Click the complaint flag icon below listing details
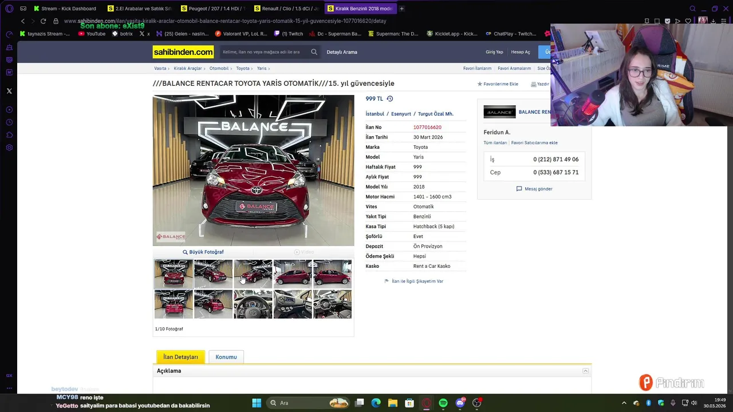This screenshot has width=733, height=412. click(387, 281)
